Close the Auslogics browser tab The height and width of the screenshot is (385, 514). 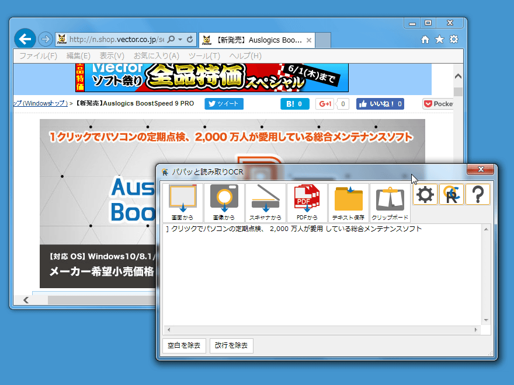pyautogui.click(x=309, y=40)
